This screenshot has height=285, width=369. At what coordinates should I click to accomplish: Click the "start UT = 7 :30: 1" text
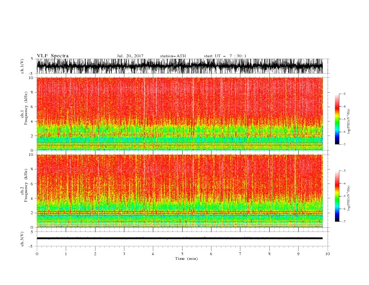tap(225, 56)
